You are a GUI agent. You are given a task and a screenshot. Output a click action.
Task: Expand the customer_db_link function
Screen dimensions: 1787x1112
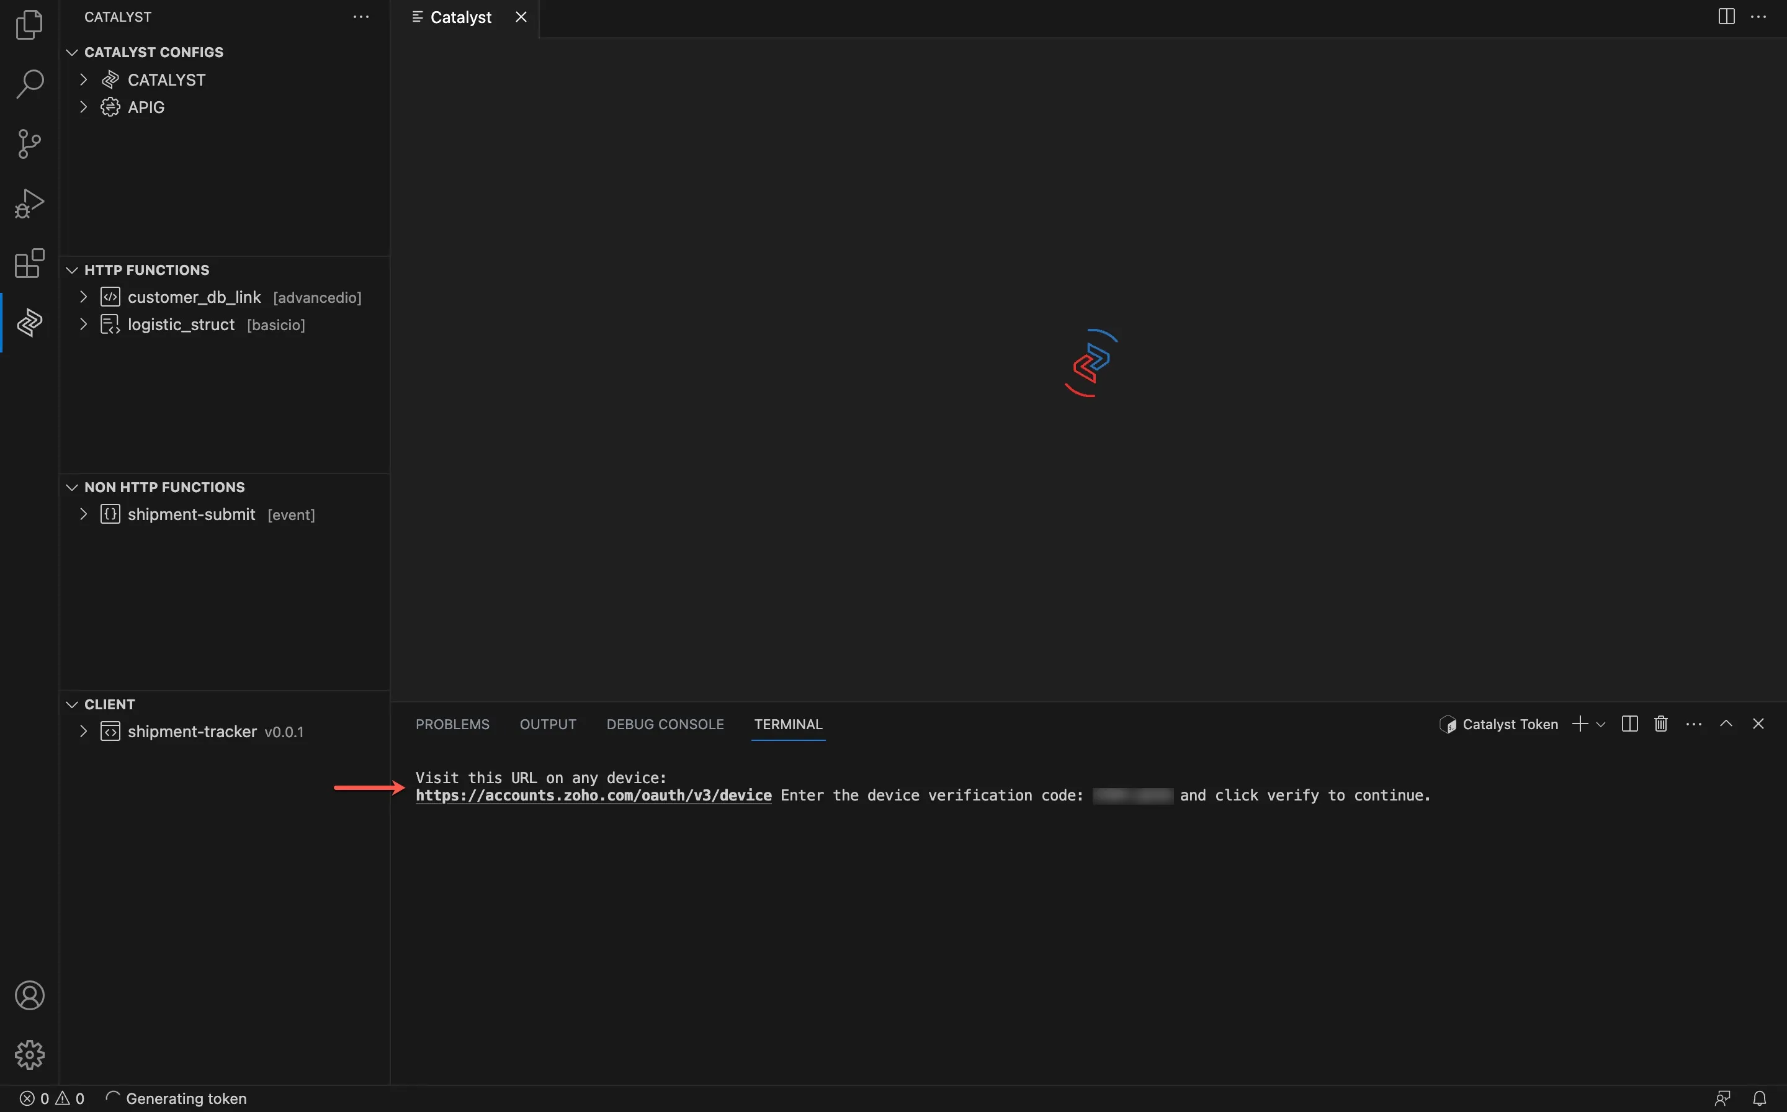84,297
